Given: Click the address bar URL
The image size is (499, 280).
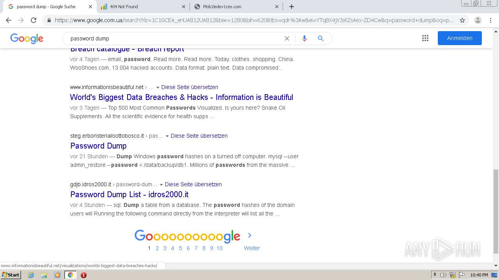Looking at the screenshot, I should (254, 20).
